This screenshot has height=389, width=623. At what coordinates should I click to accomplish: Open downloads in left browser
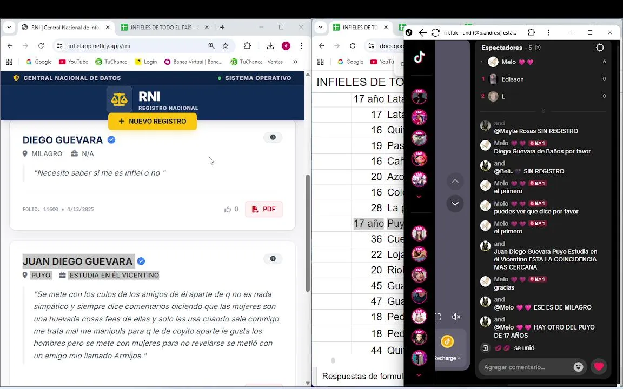[x=270, y=46]
